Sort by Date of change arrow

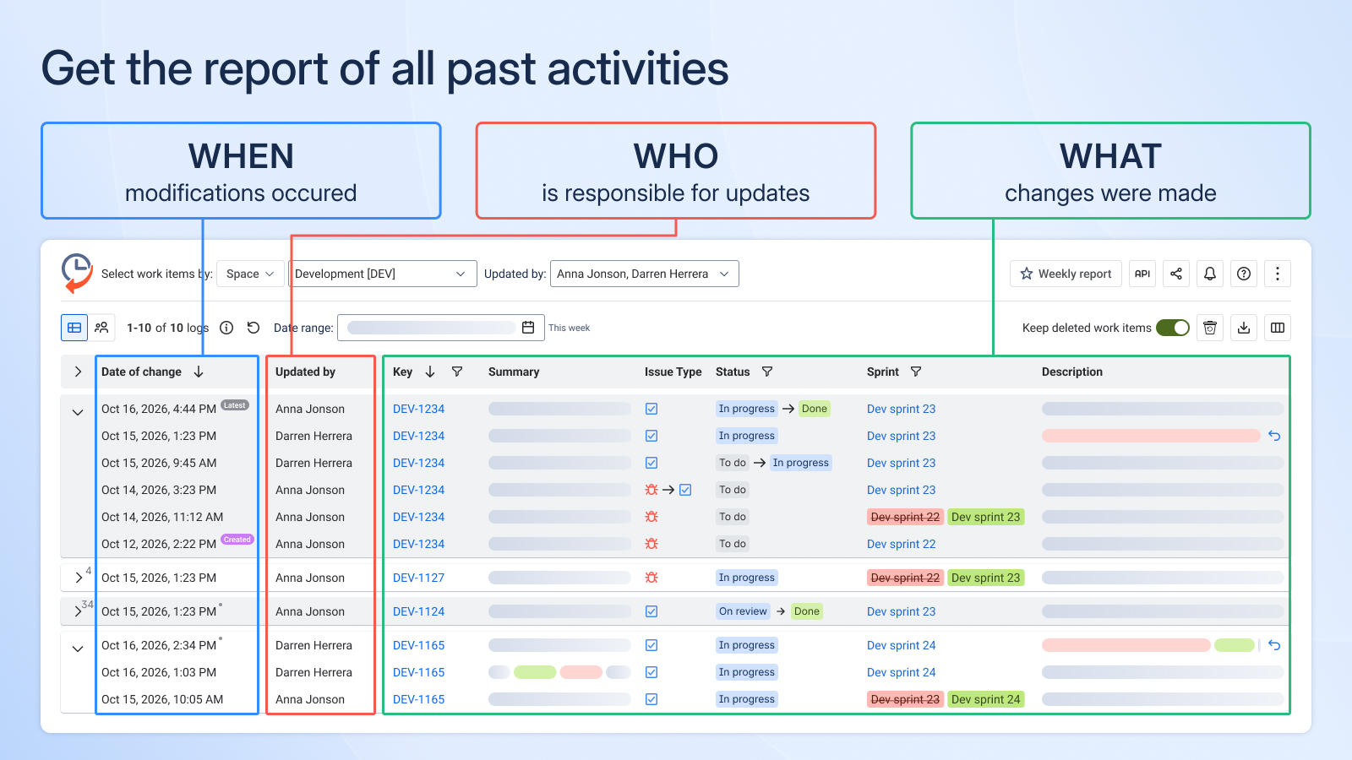[199, 372]
